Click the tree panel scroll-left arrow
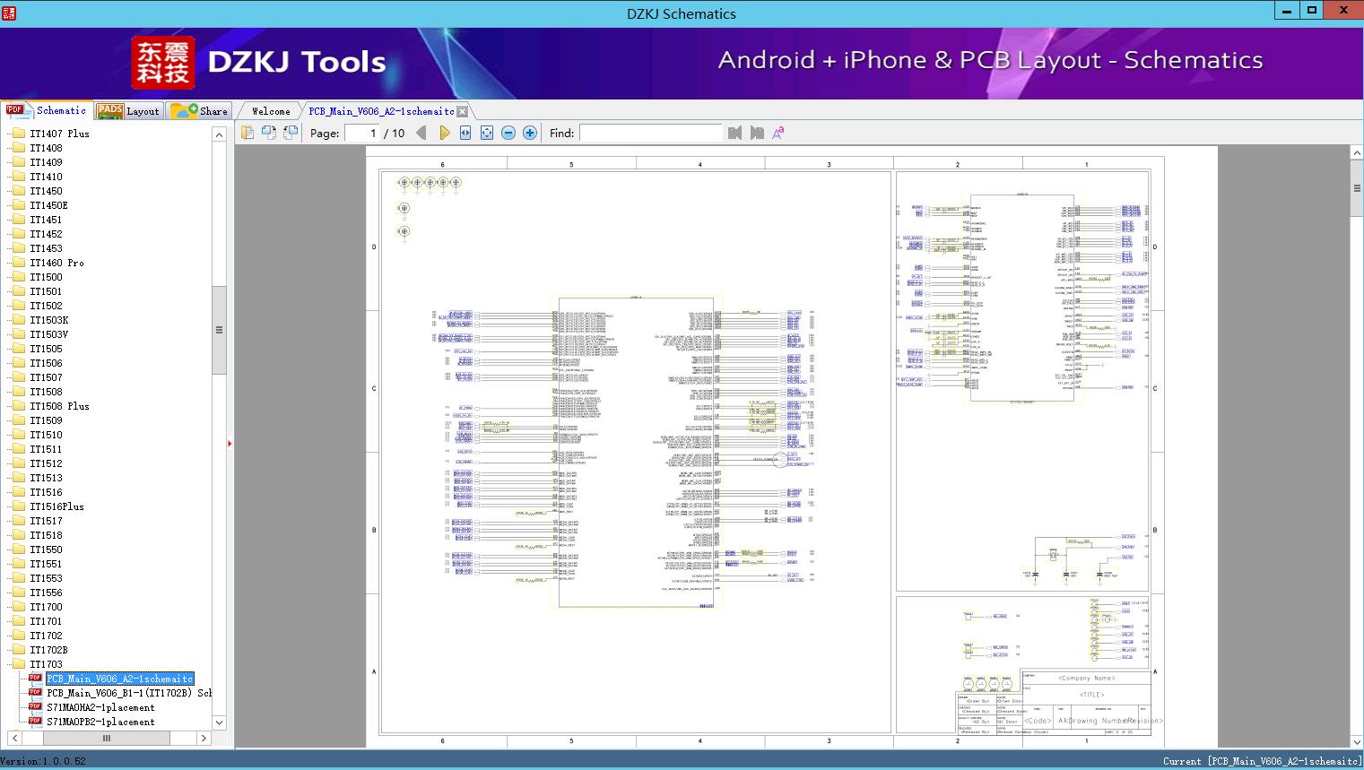The width and height of the screenshot is (1364, 770). (13, 738)
